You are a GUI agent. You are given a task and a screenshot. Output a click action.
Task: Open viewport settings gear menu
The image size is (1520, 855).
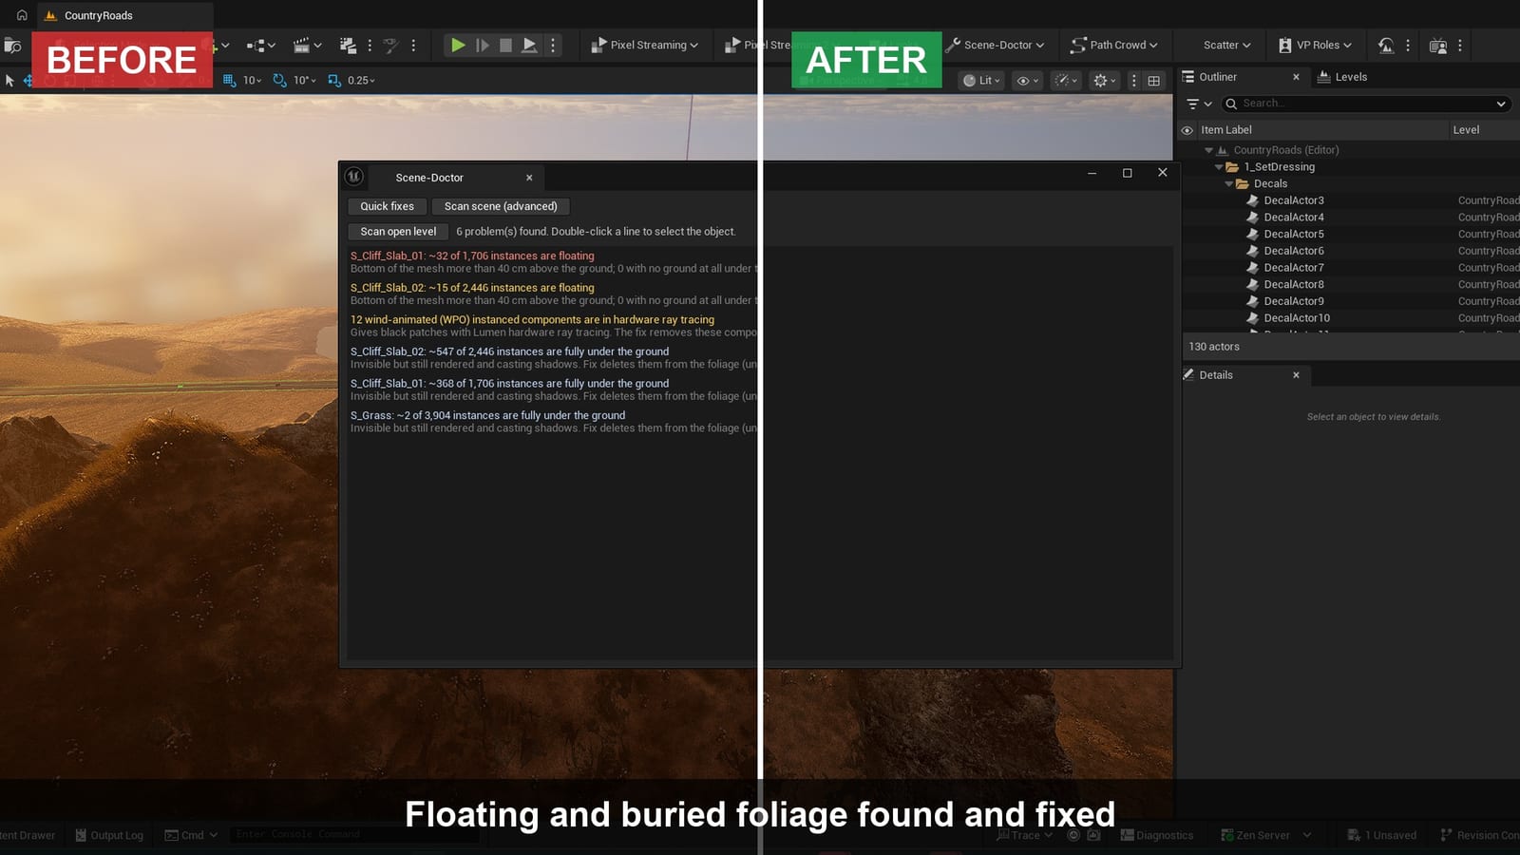point(1105,80)
